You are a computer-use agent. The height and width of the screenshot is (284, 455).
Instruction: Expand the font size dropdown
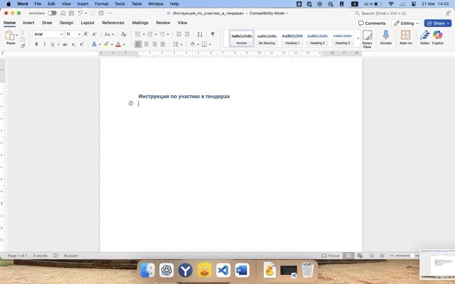click(x=79, y=34)
